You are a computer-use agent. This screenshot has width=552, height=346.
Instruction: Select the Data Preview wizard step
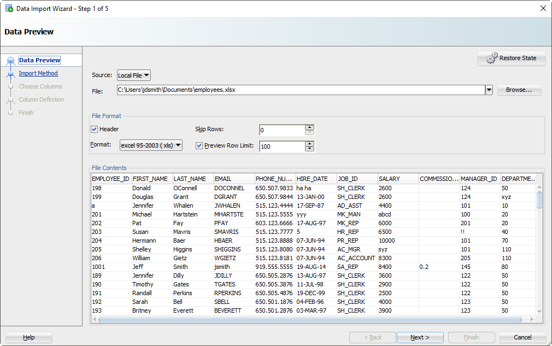(39, 60)
